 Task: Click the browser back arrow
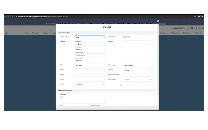5,16
